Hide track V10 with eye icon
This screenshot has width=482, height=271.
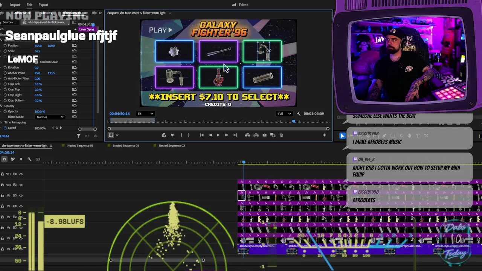click(21, 185)
